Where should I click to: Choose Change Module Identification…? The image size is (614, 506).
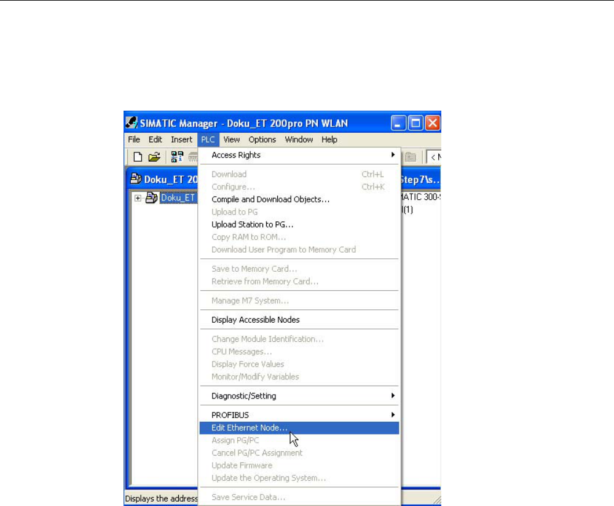[299, 339]
